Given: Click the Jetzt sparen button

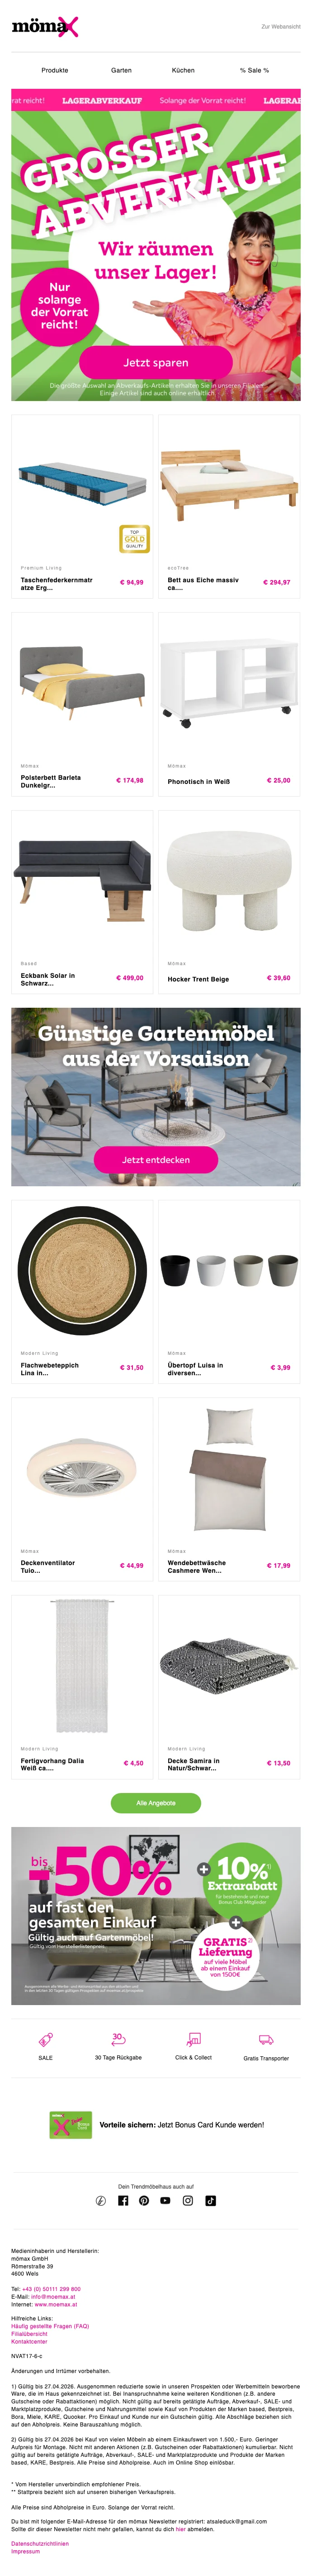Looking at the screenshot, I should point(156,362).
